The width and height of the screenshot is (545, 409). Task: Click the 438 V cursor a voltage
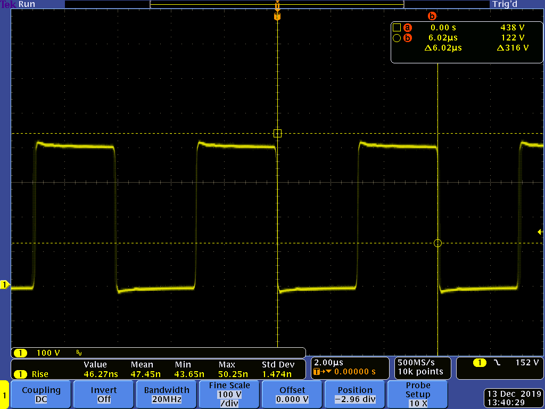pos(513,28)
